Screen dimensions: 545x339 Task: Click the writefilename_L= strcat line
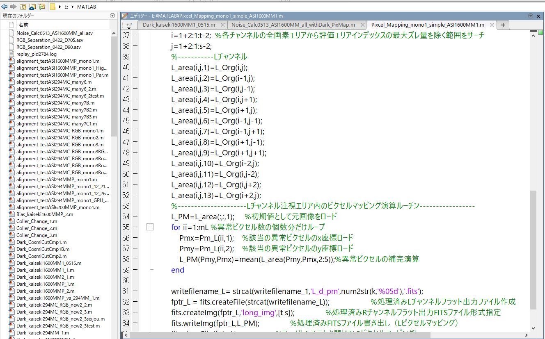pos(297,291)
